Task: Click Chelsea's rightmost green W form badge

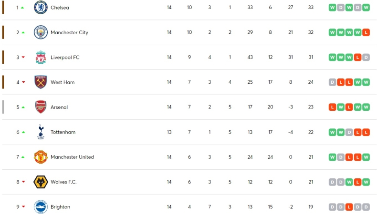Action: click(x=366, y=8)
